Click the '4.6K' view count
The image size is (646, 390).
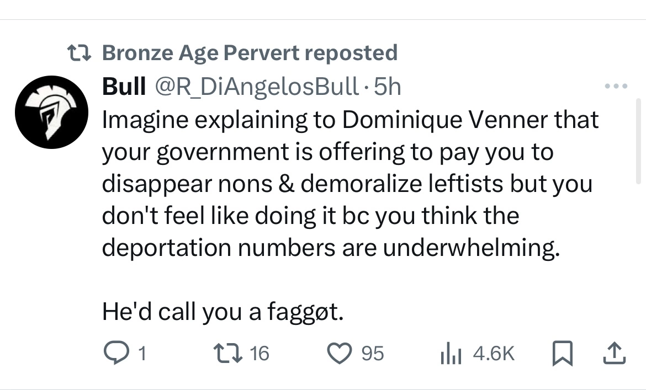point(494,354)
